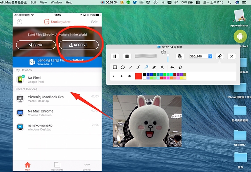Viewport: 251px width, 172px height.
Task: Select the rectangle drawing tool
Action: 115,67
